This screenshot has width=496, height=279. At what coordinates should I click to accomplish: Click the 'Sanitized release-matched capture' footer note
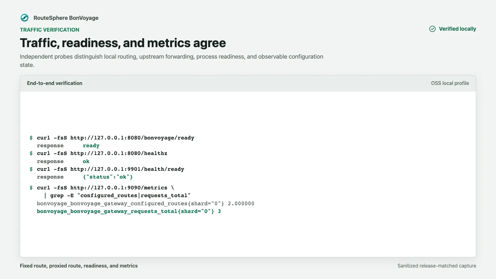pos(437,266)
